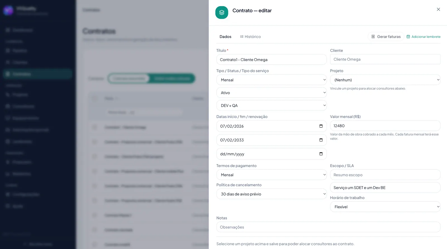Focus the Observações notes field

(x=329, y=227)
